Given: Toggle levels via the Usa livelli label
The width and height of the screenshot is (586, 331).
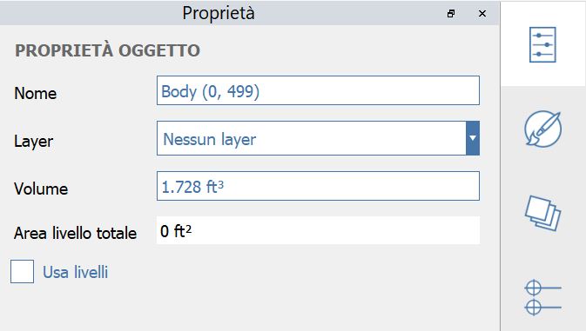Looking at the screenshot, I should click(76, 272).
